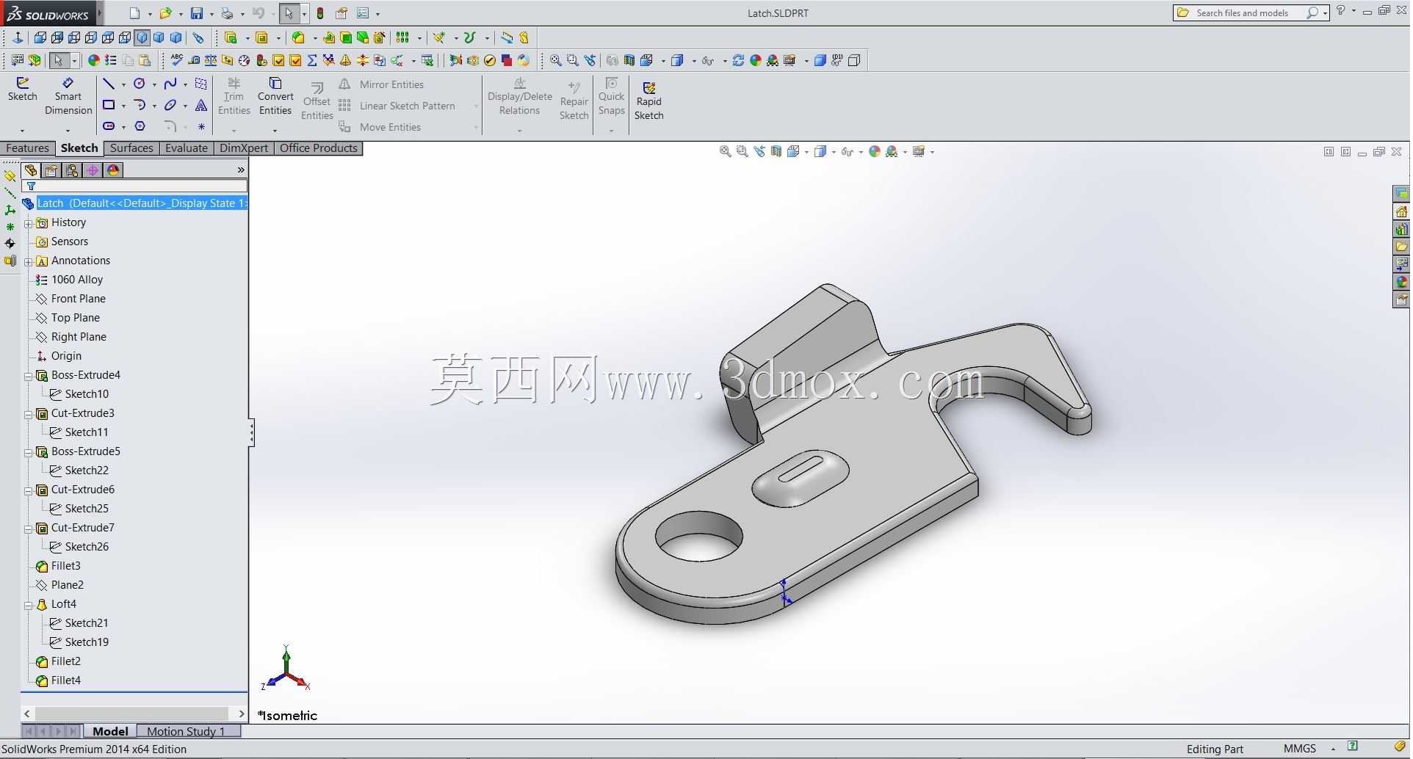Select the Corner Rectangle tool
The height and width of the screenshot is (759, 1413).
pyautogui.click(x=109, y=105)
